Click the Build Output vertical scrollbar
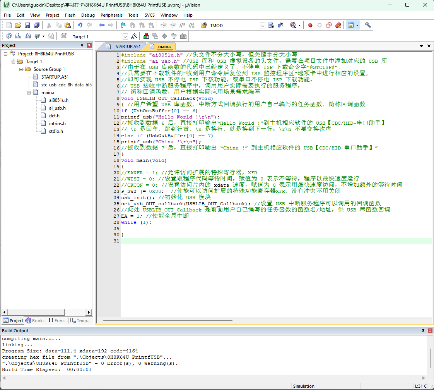The width and height of the screenshot is (434, 390). [x=430, y=358]
